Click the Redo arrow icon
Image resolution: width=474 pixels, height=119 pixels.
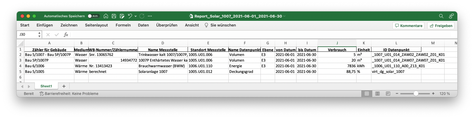(142, 16)
